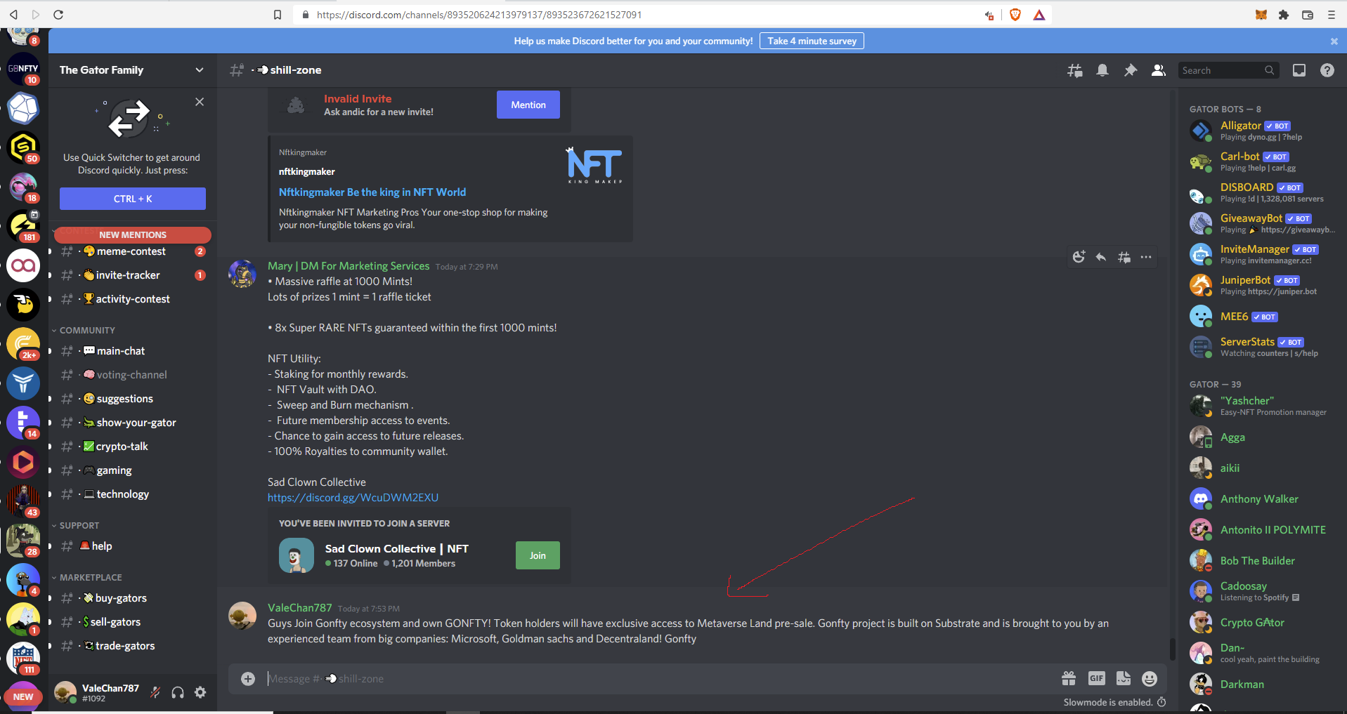1347x714 pixels.
Task: Add reaction to Mary's message
Action: click(x=1079, y=257)
